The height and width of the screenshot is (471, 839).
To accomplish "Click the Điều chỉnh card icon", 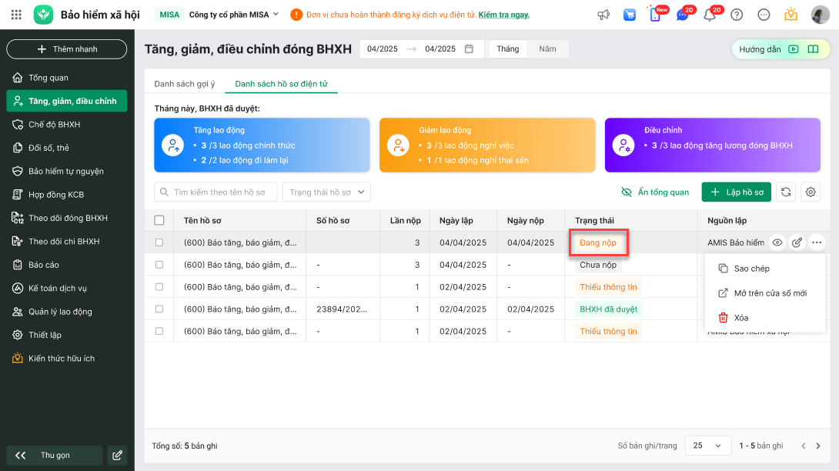I will (x=623, y=145).
